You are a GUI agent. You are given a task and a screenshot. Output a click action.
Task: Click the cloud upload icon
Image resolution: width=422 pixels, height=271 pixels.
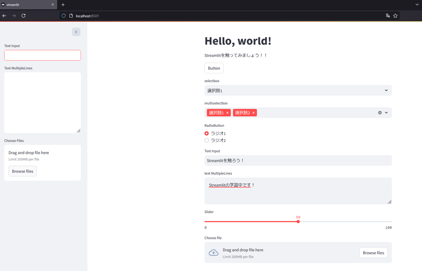214,253
